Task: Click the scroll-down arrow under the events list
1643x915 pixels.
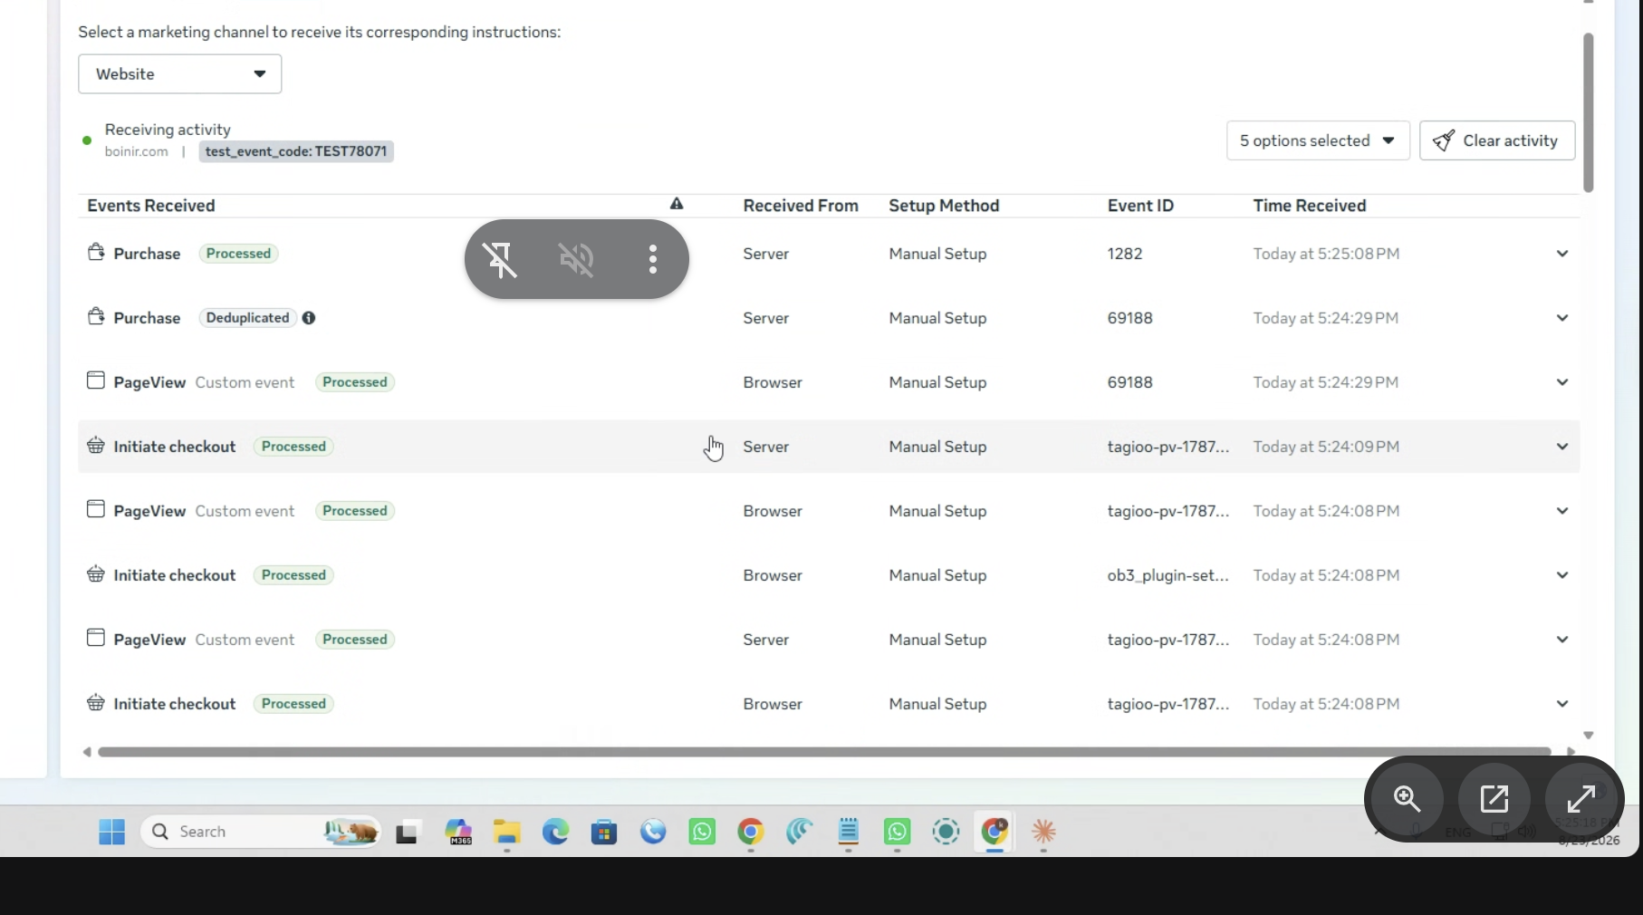Action: coord(1588,736)
